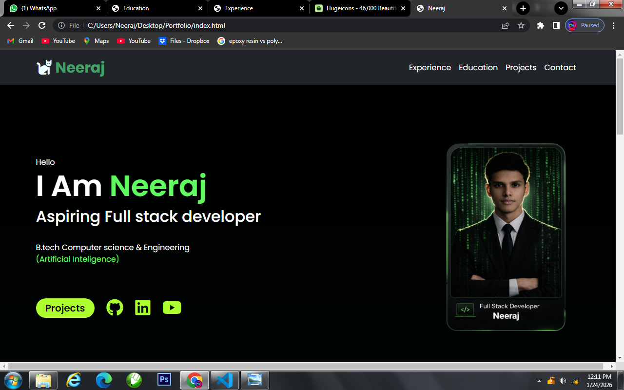Click the cat logo next to Neeraj

point(43,68)
